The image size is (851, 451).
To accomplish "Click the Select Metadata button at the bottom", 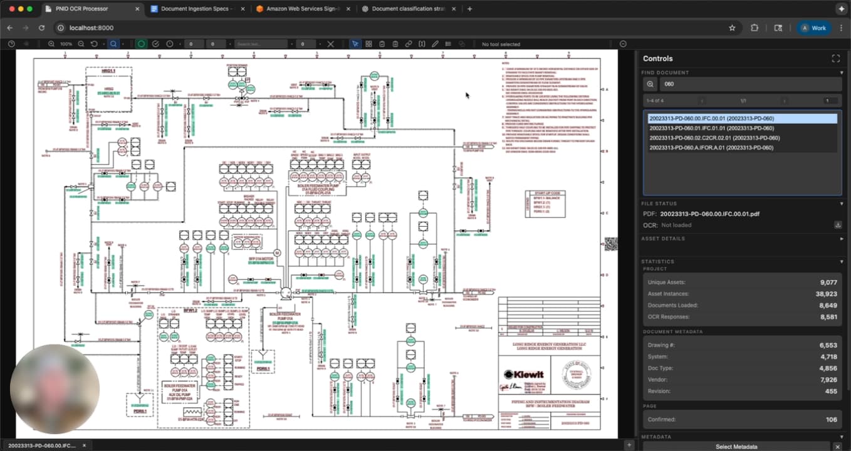I will (x=736, y=446).
